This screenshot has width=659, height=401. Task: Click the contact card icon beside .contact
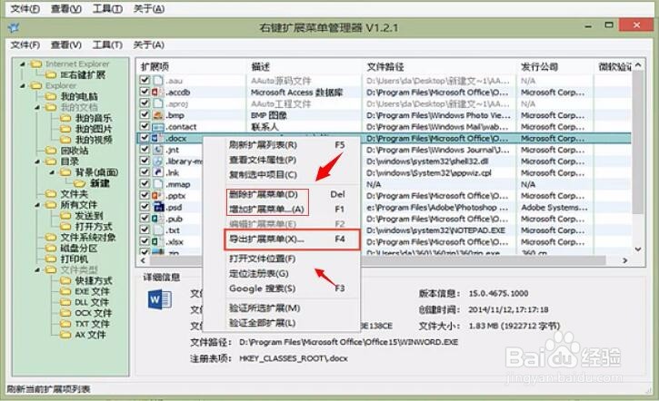click(x=157, y=127)
